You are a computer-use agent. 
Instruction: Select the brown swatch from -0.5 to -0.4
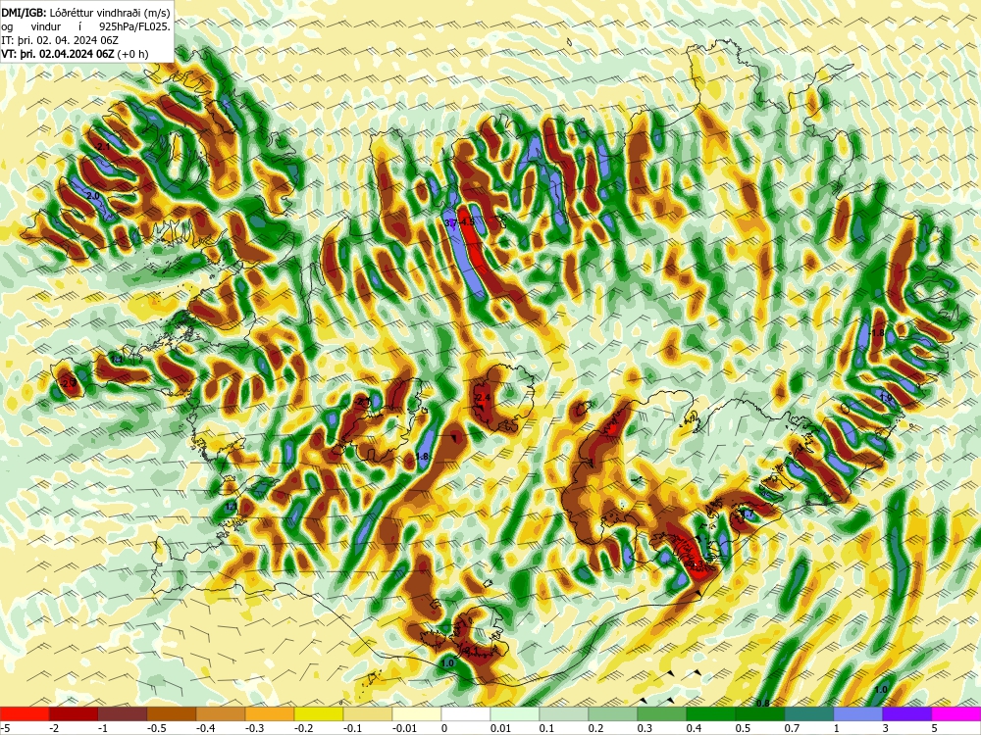pos(172,713)
